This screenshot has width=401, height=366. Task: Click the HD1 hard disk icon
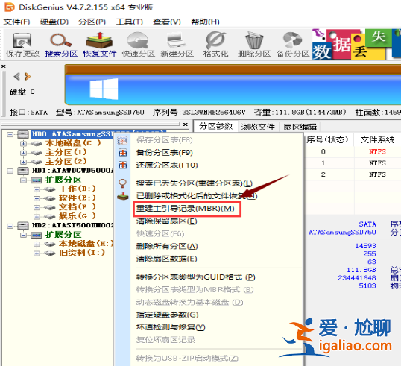click(x=23, y=171)
